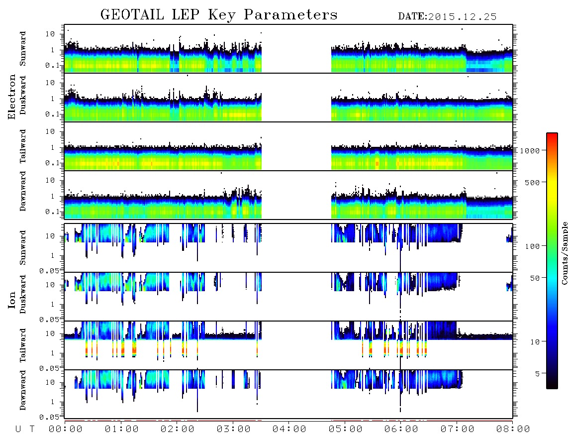The height and width of the screenshot is (438, 568).
Task: Click the Ion Duskward spectrogram panel
Action: tap(288, 297)
